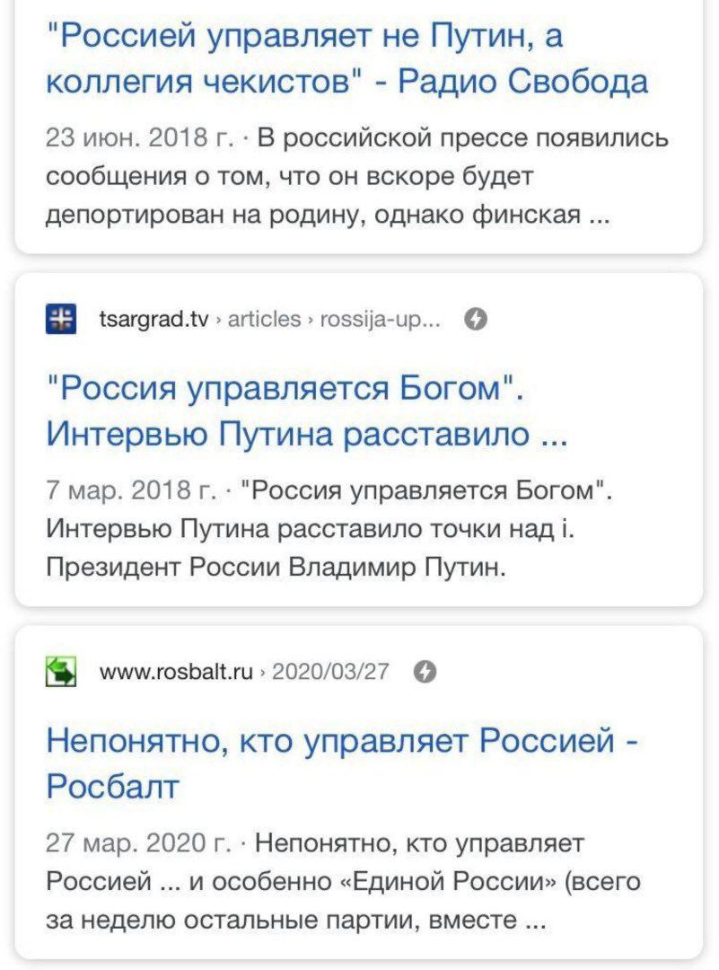Open the Радио Свобода result about коллегия чекистов
The width and height of the screenshot is (719, 970).
click(x=346, y=59)
